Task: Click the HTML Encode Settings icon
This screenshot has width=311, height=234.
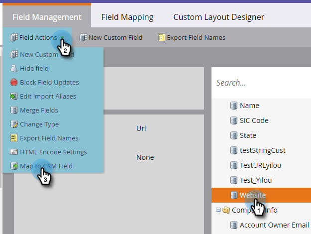Action: 14,152
